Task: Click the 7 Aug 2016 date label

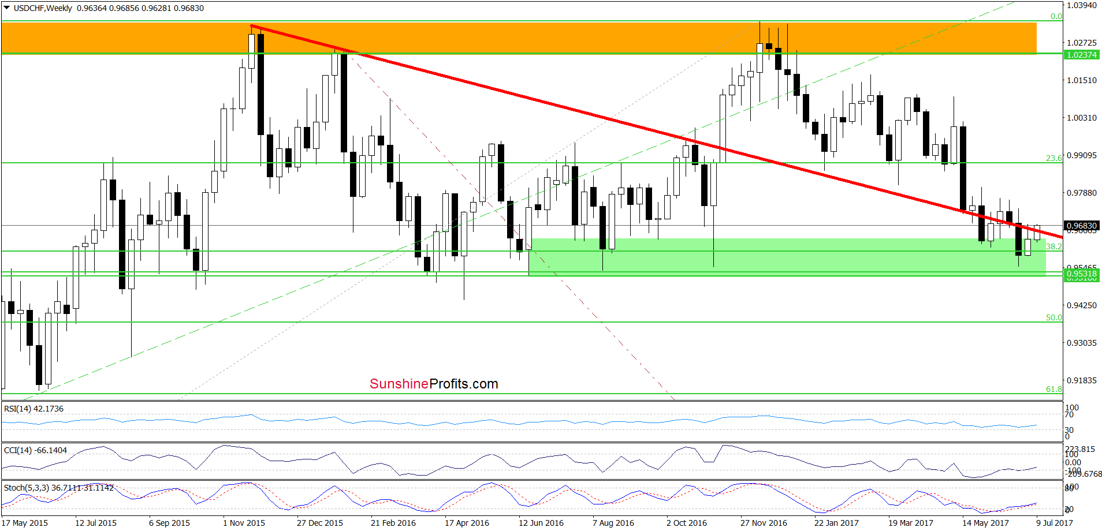Action: click(613, 523)
